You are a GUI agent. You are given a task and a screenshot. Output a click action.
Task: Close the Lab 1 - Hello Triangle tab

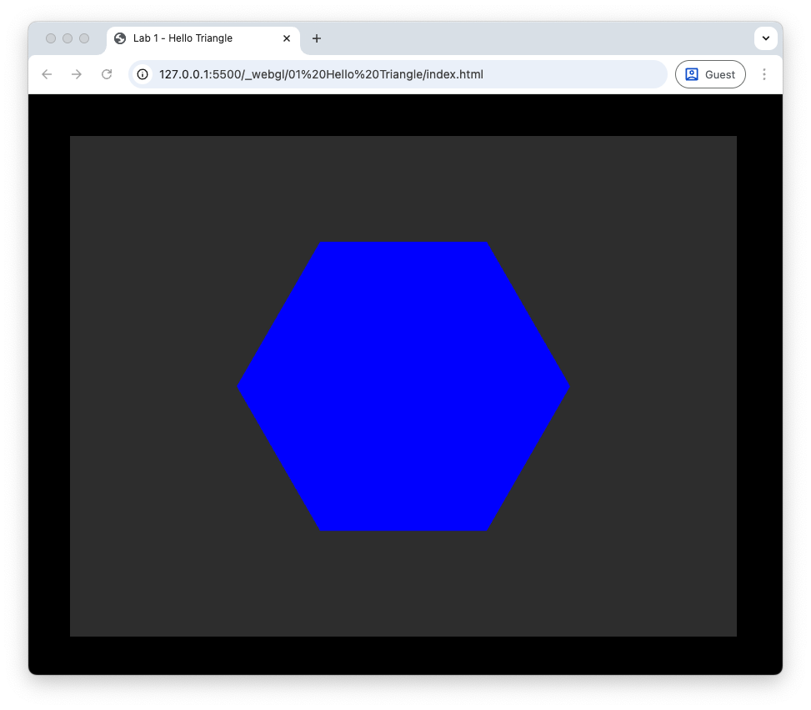point(287,38)
